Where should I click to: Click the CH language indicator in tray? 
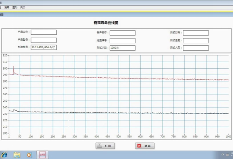tap(223, 155)
